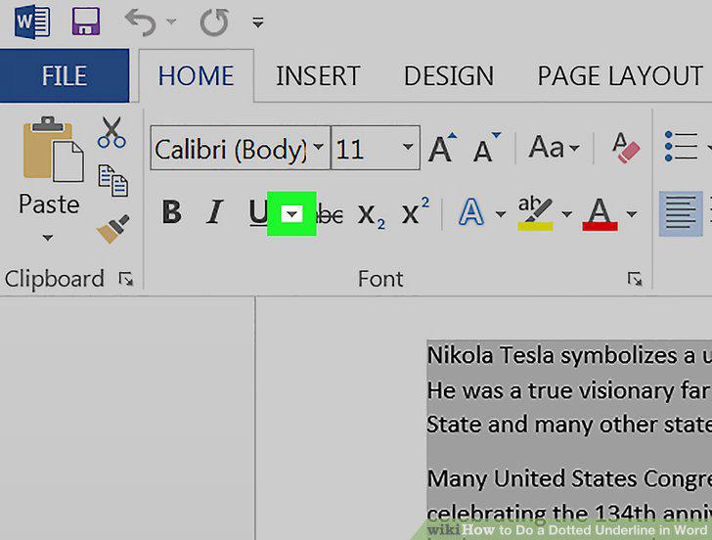
Task: Undo the last action
Action: [x=141, y=22]
